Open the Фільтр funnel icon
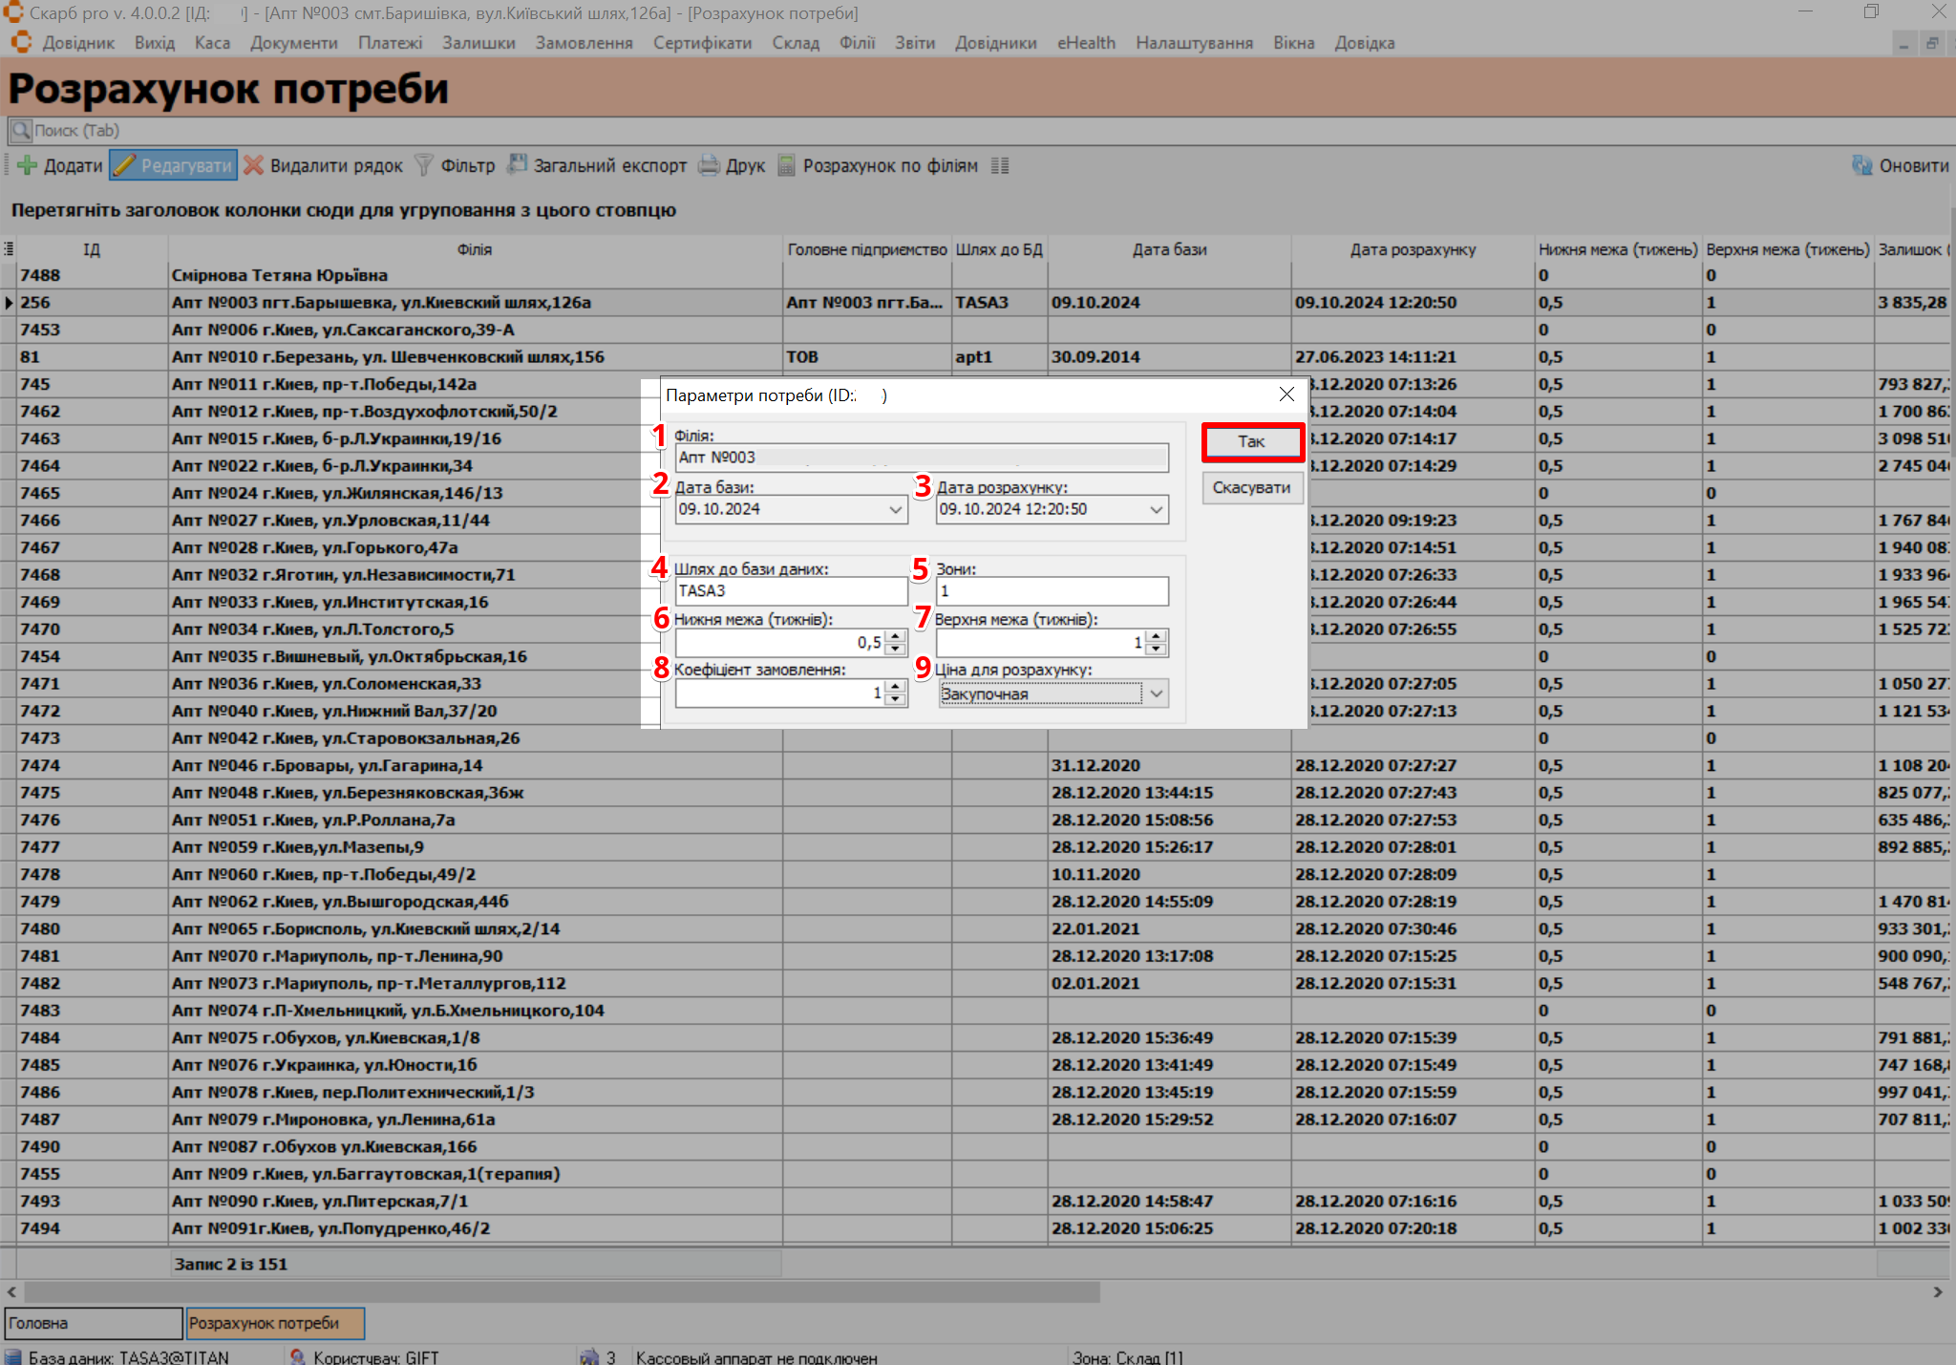Screen dimensions: 1956x1365 423,165
